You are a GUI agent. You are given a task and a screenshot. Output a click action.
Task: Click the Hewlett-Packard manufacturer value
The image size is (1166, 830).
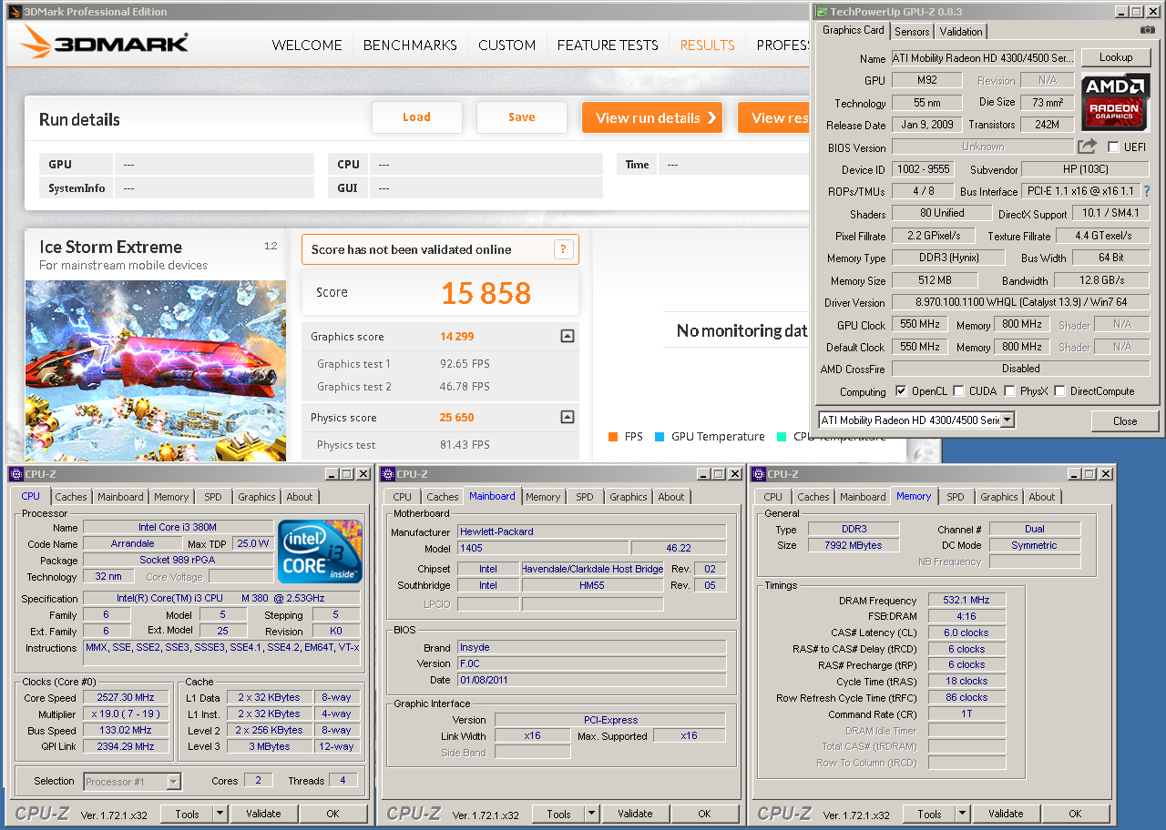[591, 531]
